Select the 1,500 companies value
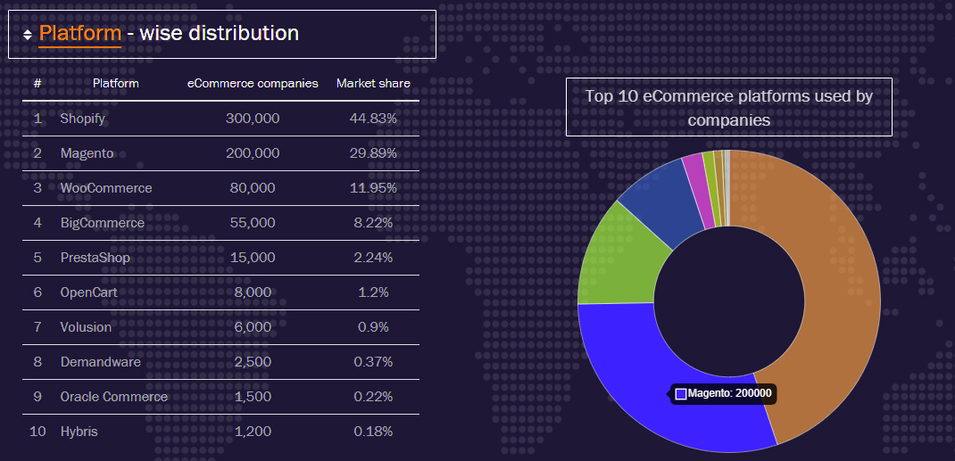This screenshot has height=461, width=955. (x=253, y=397)
